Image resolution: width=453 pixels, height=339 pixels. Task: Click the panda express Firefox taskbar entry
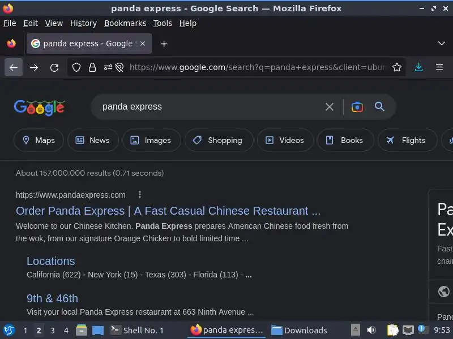tap(227, 330)
